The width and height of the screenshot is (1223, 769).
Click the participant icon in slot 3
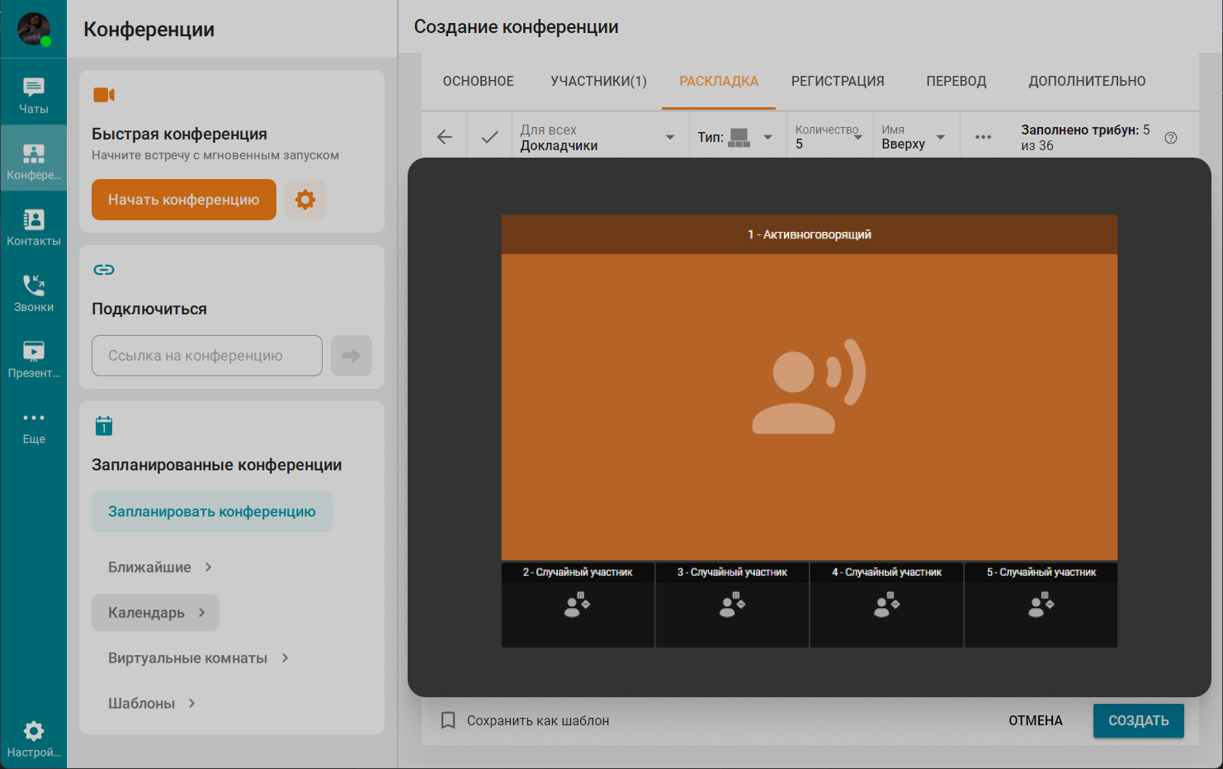click(732, 605)
